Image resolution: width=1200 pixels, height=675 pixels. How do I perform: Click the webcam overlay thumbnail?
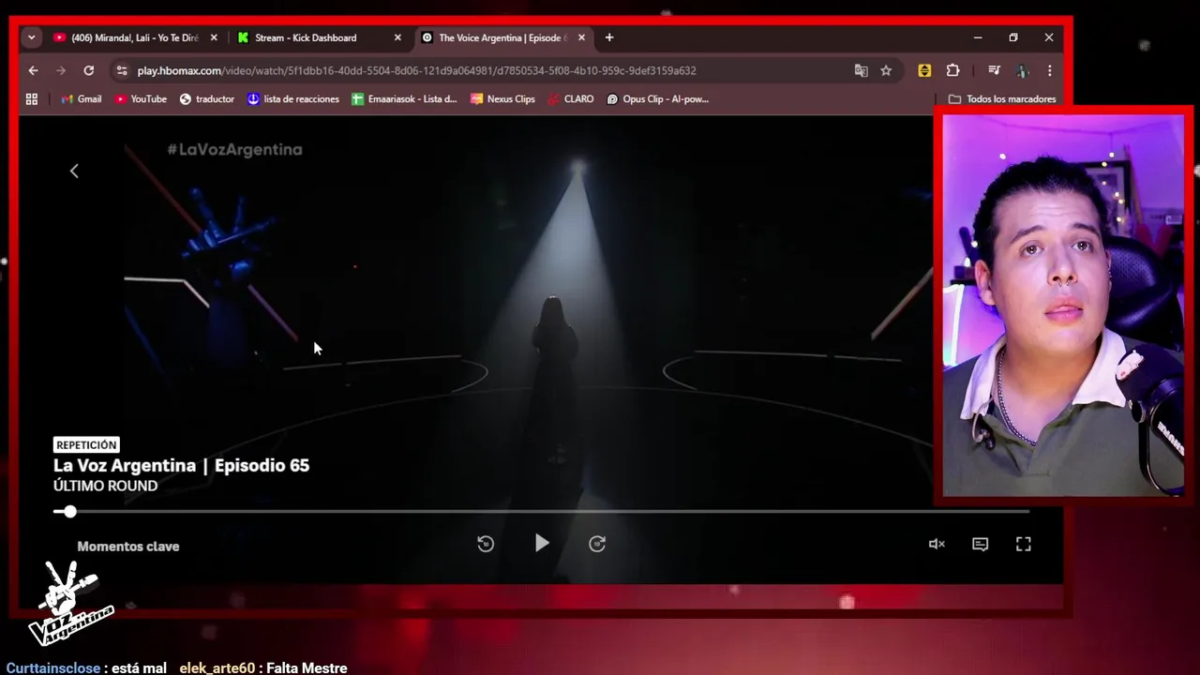[1063, 306]
